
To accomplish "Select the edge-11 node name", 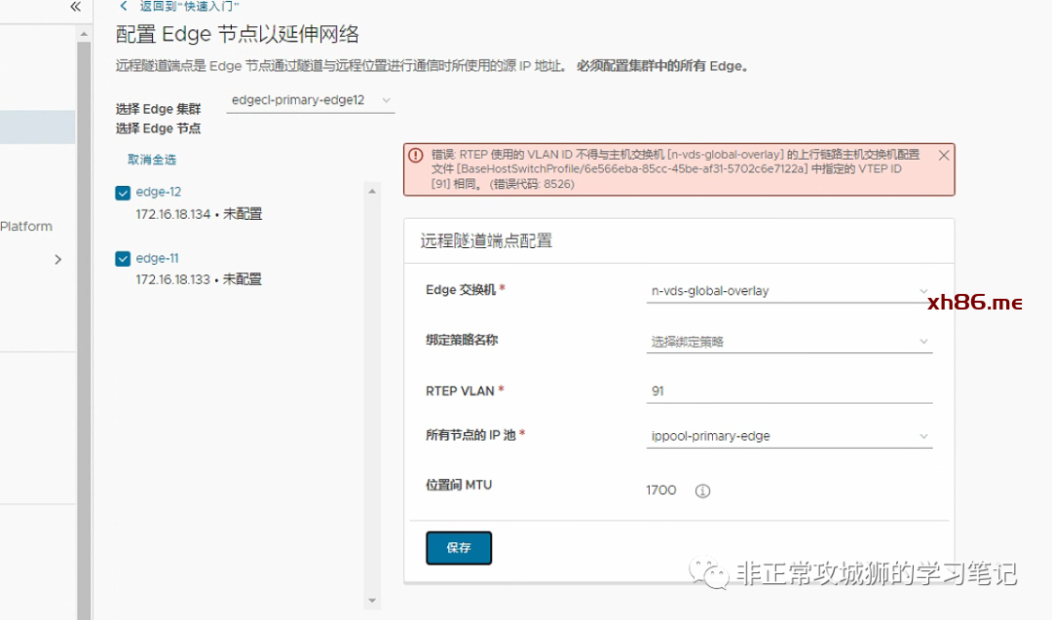I will coord(158,258).
